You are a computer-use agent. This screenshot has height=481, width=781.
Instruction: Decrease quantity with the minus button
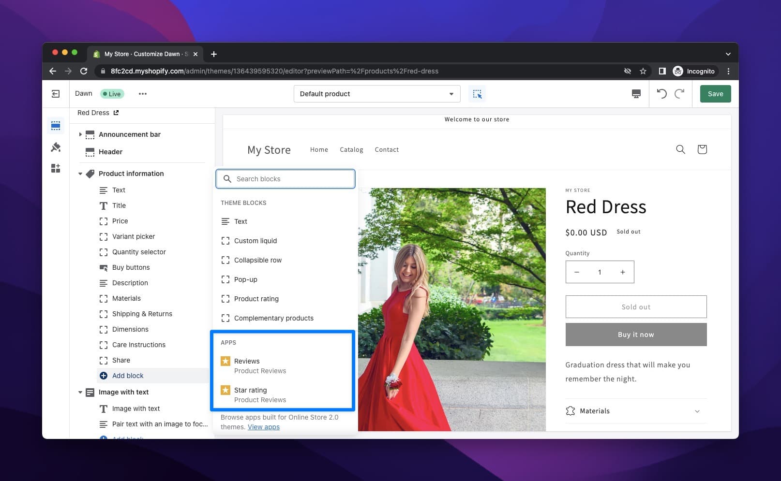(577, 272)
